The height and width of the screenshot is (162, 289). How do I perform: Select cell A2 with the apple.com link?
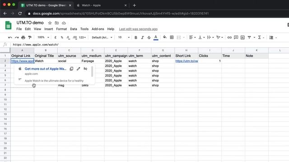coord(22,61)
